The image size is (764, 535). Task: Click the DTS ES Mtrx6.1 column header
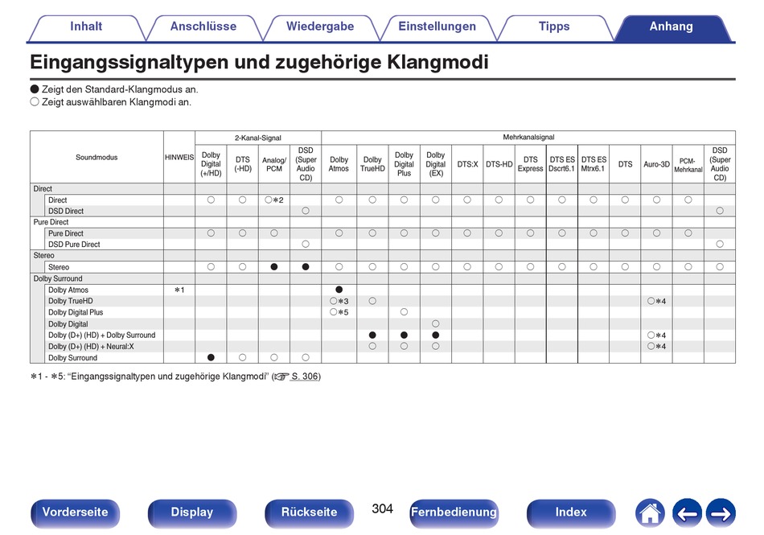594,164
